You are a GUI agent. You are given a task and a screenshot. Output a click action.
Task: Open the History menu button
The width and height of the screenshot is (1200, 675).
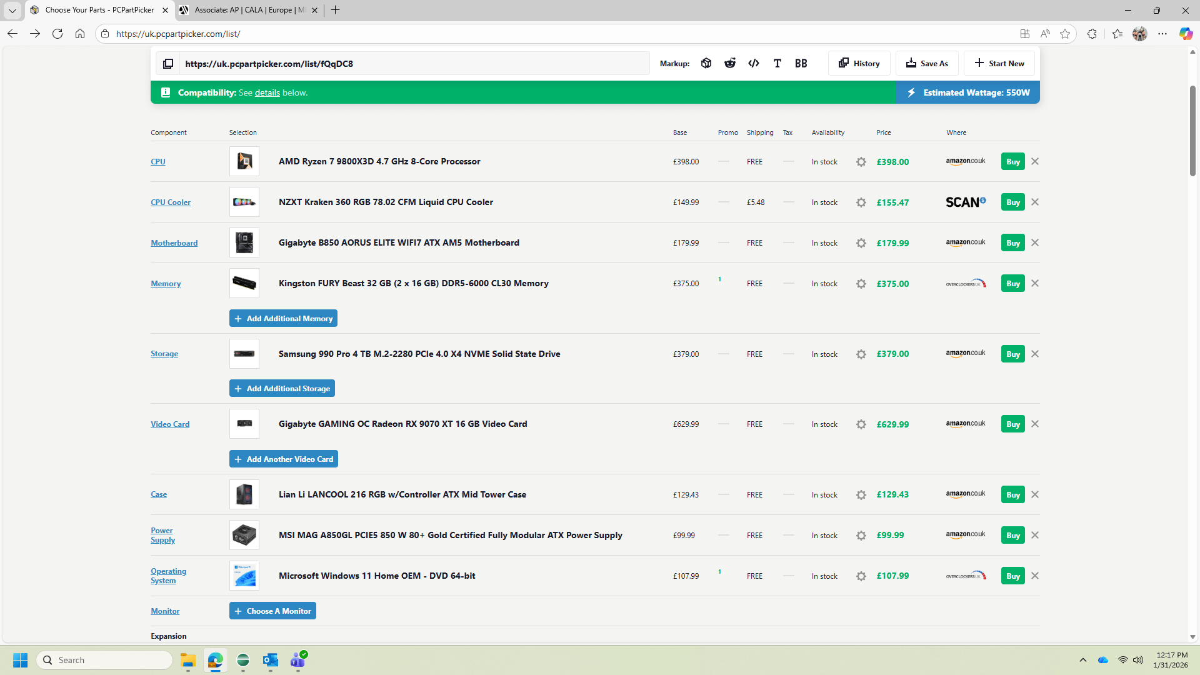859,63
